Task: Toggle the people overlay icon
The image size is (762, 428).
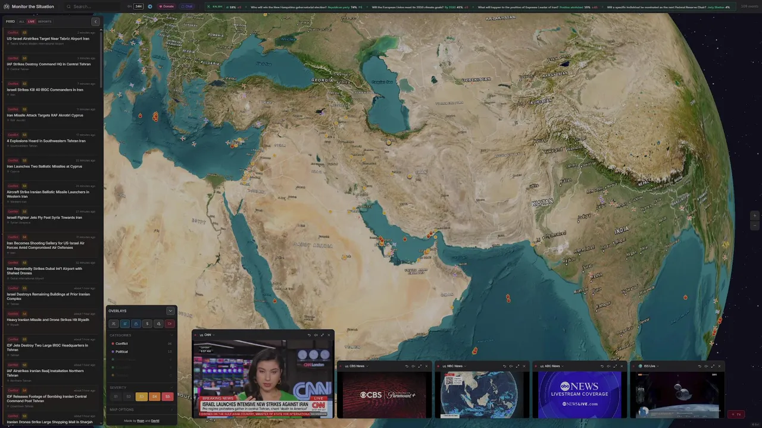Action: (x=114, y=324)
